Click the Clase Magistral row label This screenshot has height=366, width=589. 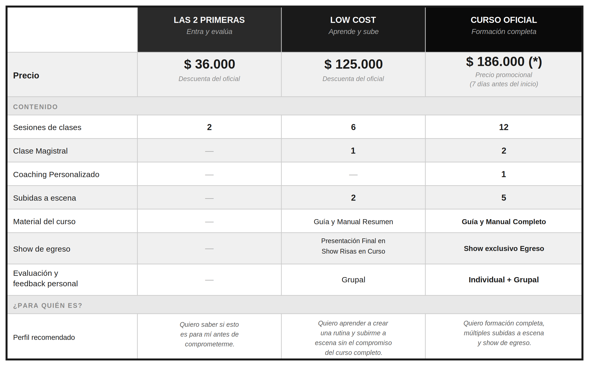[x=40, y=151]
